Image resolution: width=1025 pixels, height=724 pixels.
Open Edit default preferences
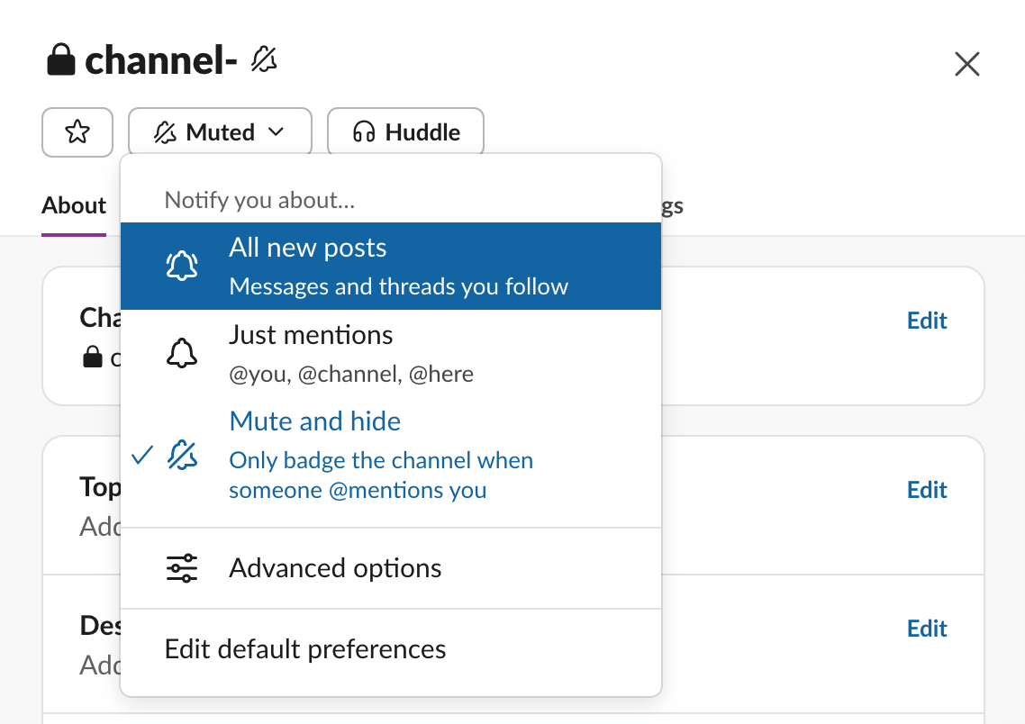pyautogui.click(x=304, y=648)
